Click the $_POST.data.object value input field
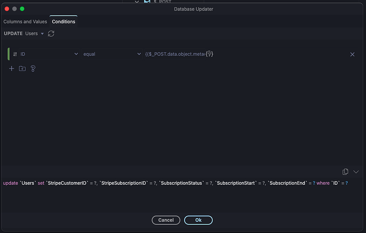The height and width of the screenshot is (233, 366). coord(175,54)
